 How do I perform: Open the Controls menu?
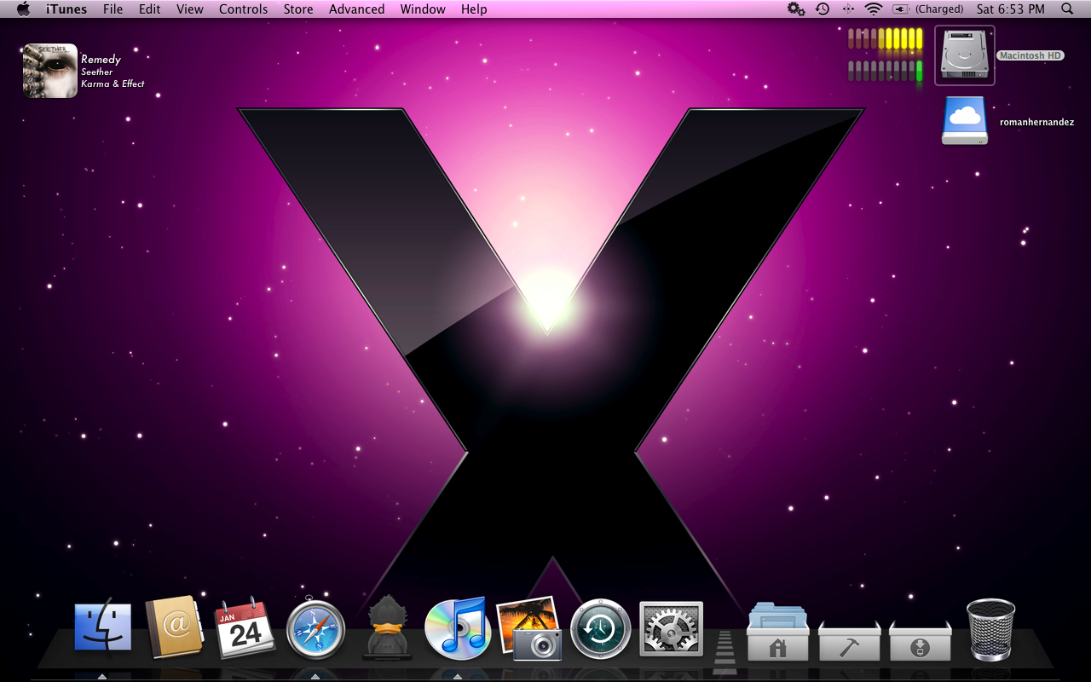[243, 9]
